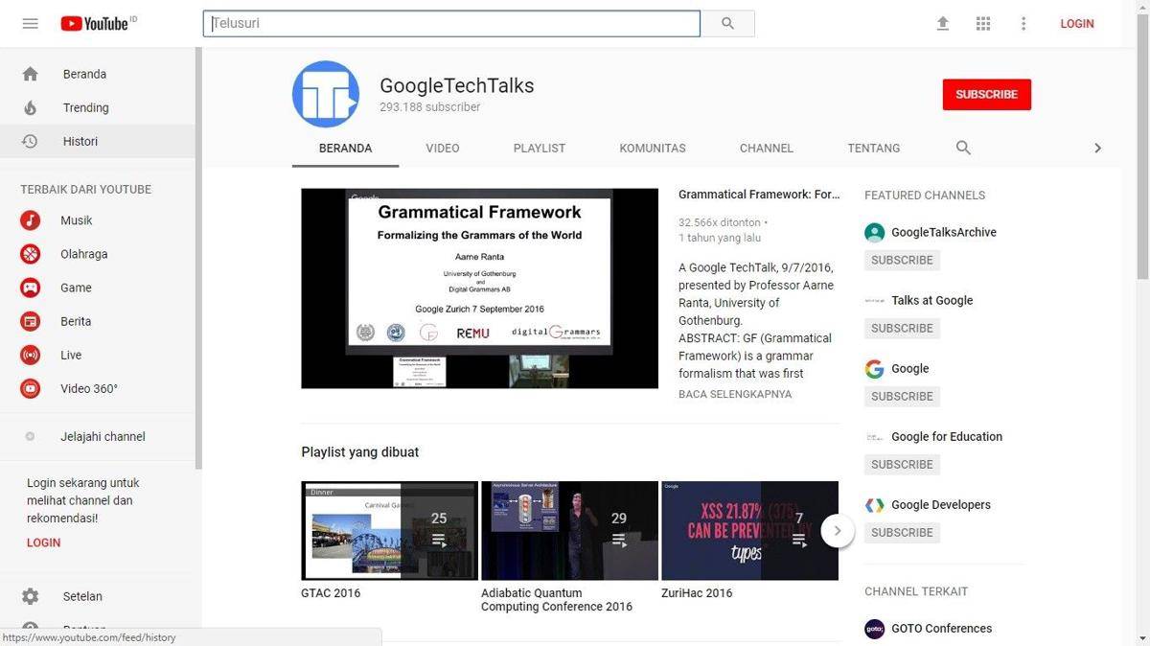Click the Google channel logo icon
This screenshot has height=646, width=1150.
[874, 368]
